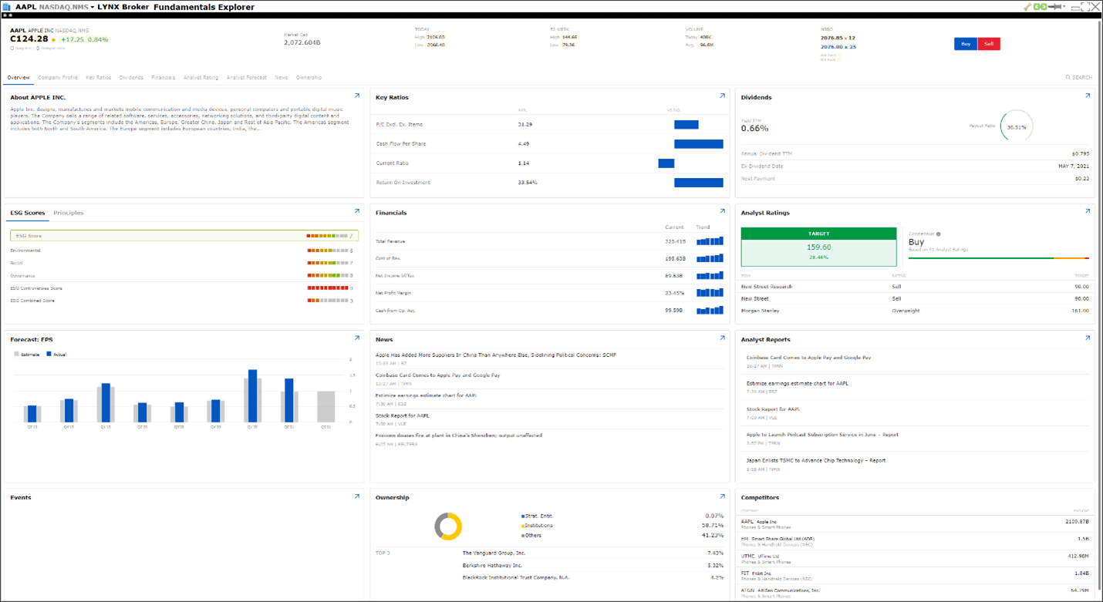Expand the Forecast: EPS panel arrow
The height and width of the screenshot is (602, 1103).
coord(357,338)
